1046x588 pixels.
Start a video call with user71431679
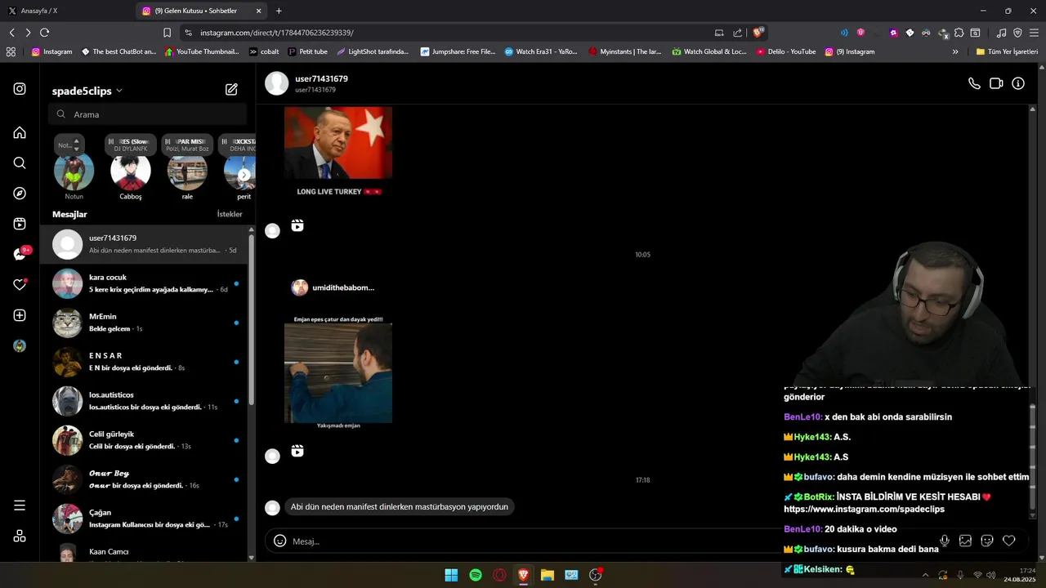click(x=996, y=83)
